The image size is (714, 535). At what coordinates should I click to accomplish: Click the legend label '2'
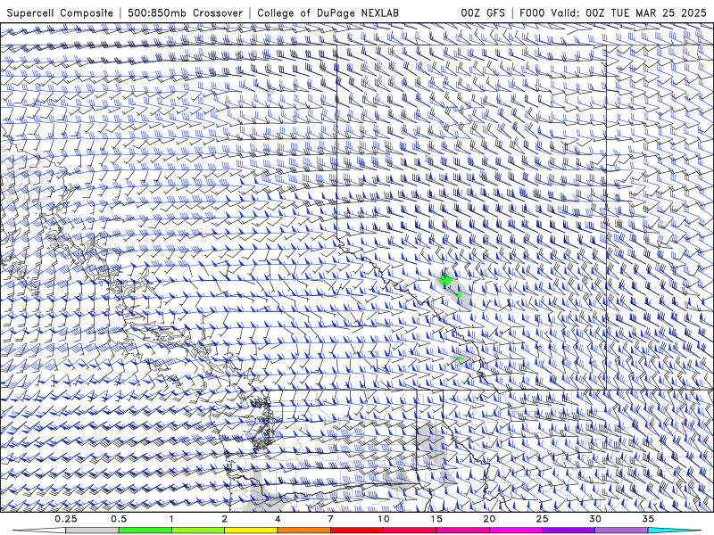click(225, 519)
